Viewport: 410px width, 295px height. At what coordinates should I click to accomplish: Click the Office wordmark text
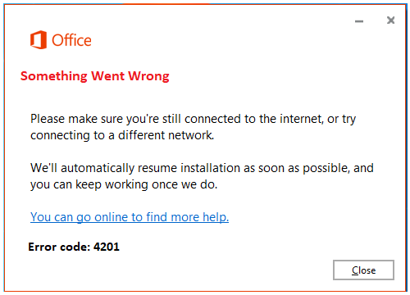pyautogui.click(x=71, y=40)
